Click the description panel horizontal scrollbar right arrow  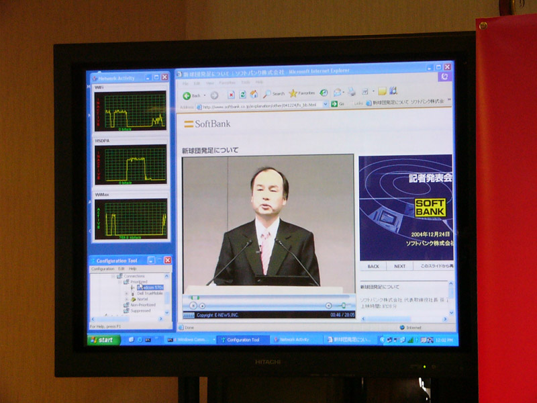coord(445,320)
